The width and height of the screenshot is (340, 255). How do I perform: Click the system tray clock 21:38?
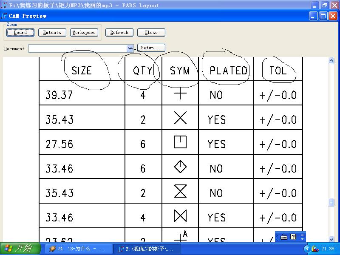coord(328,249)
